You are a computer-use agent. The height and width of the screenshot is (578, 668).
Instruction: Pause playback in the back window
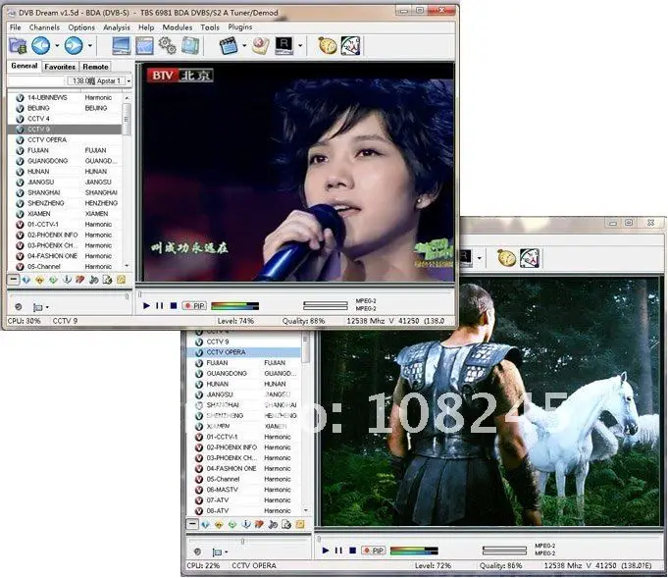tap(338, 551)
